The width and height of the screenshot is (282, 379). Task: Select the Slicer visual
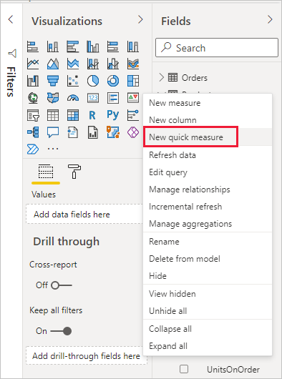point(33,115)
